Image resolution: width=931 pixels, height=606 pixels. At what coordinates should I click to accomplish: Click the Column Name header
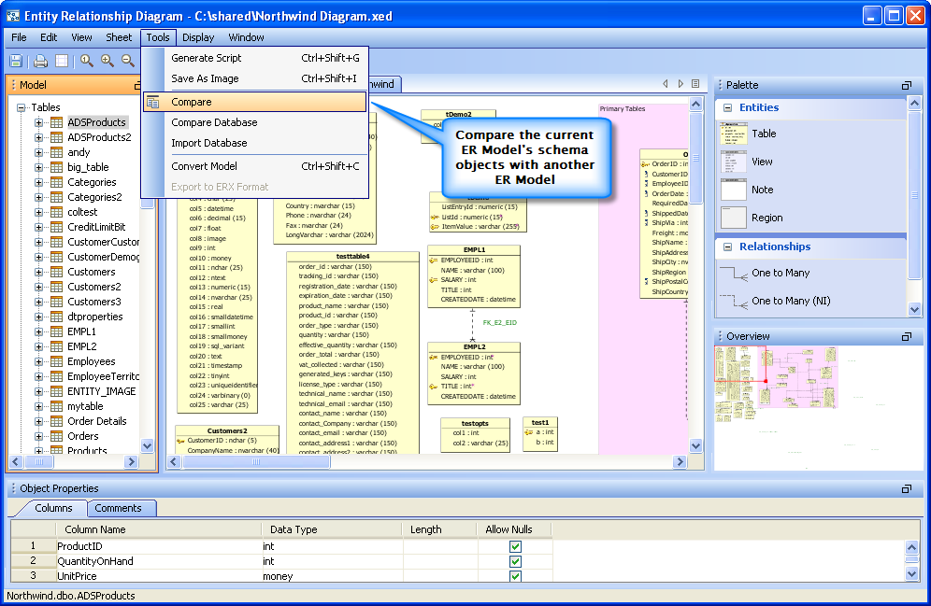(159, 529)
